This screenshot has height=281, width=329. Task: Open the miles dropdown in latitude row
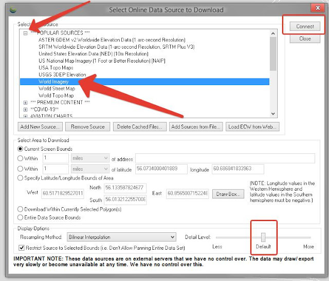(90, 169)
